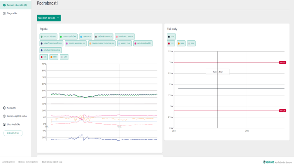Toggle the brown-dot Oběhové čerpadlo chip
294x165 pixels.
(103, 37)
